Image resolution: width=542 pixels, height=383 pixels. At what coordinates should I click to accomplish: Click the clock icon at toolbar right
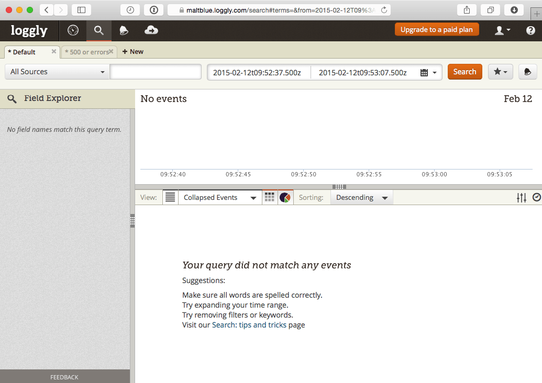click(x=537, y=197)
